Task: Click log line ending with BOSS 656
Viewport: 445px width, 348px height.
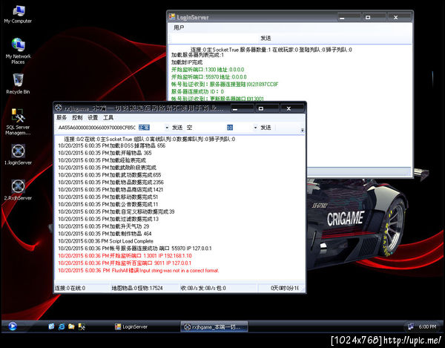Action: pos(111,145)
